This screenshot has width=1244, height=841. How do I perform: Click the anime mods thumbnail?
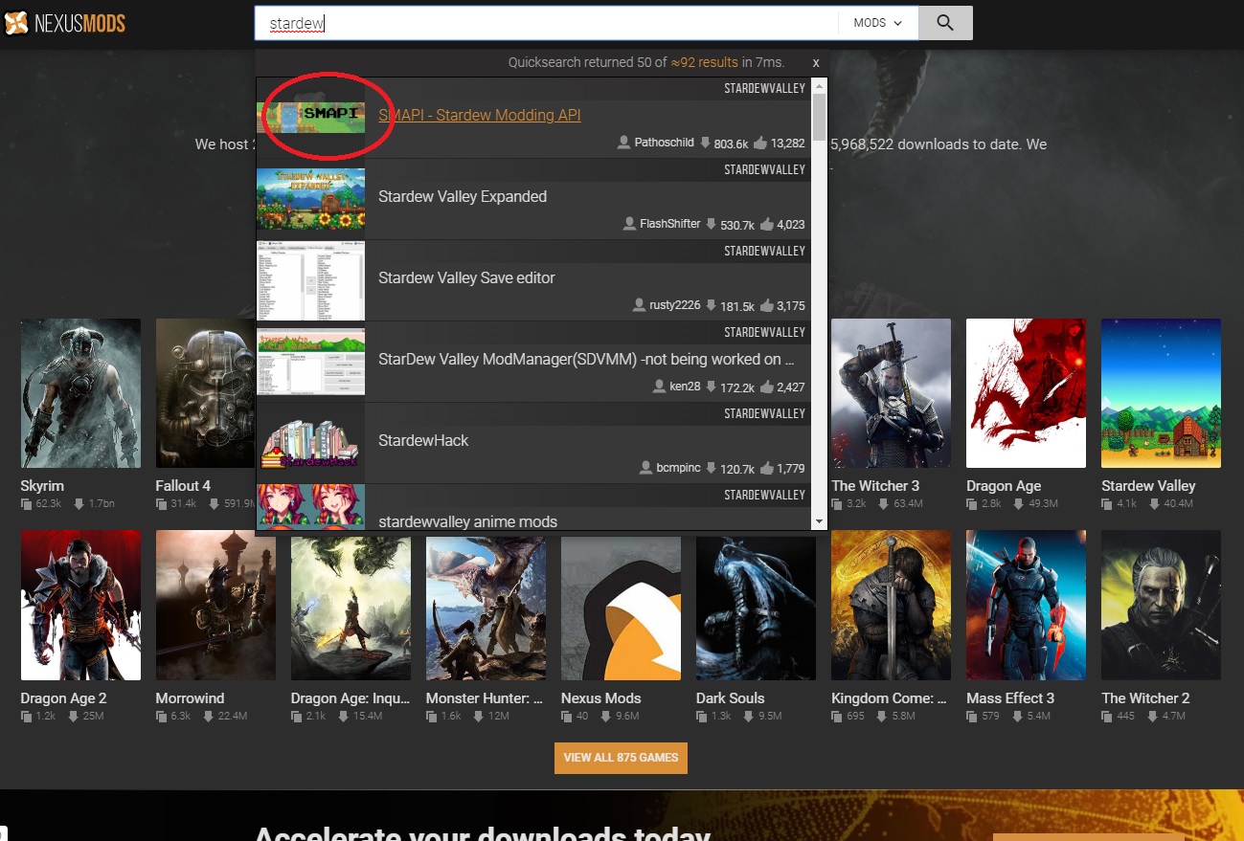point(310,507)
